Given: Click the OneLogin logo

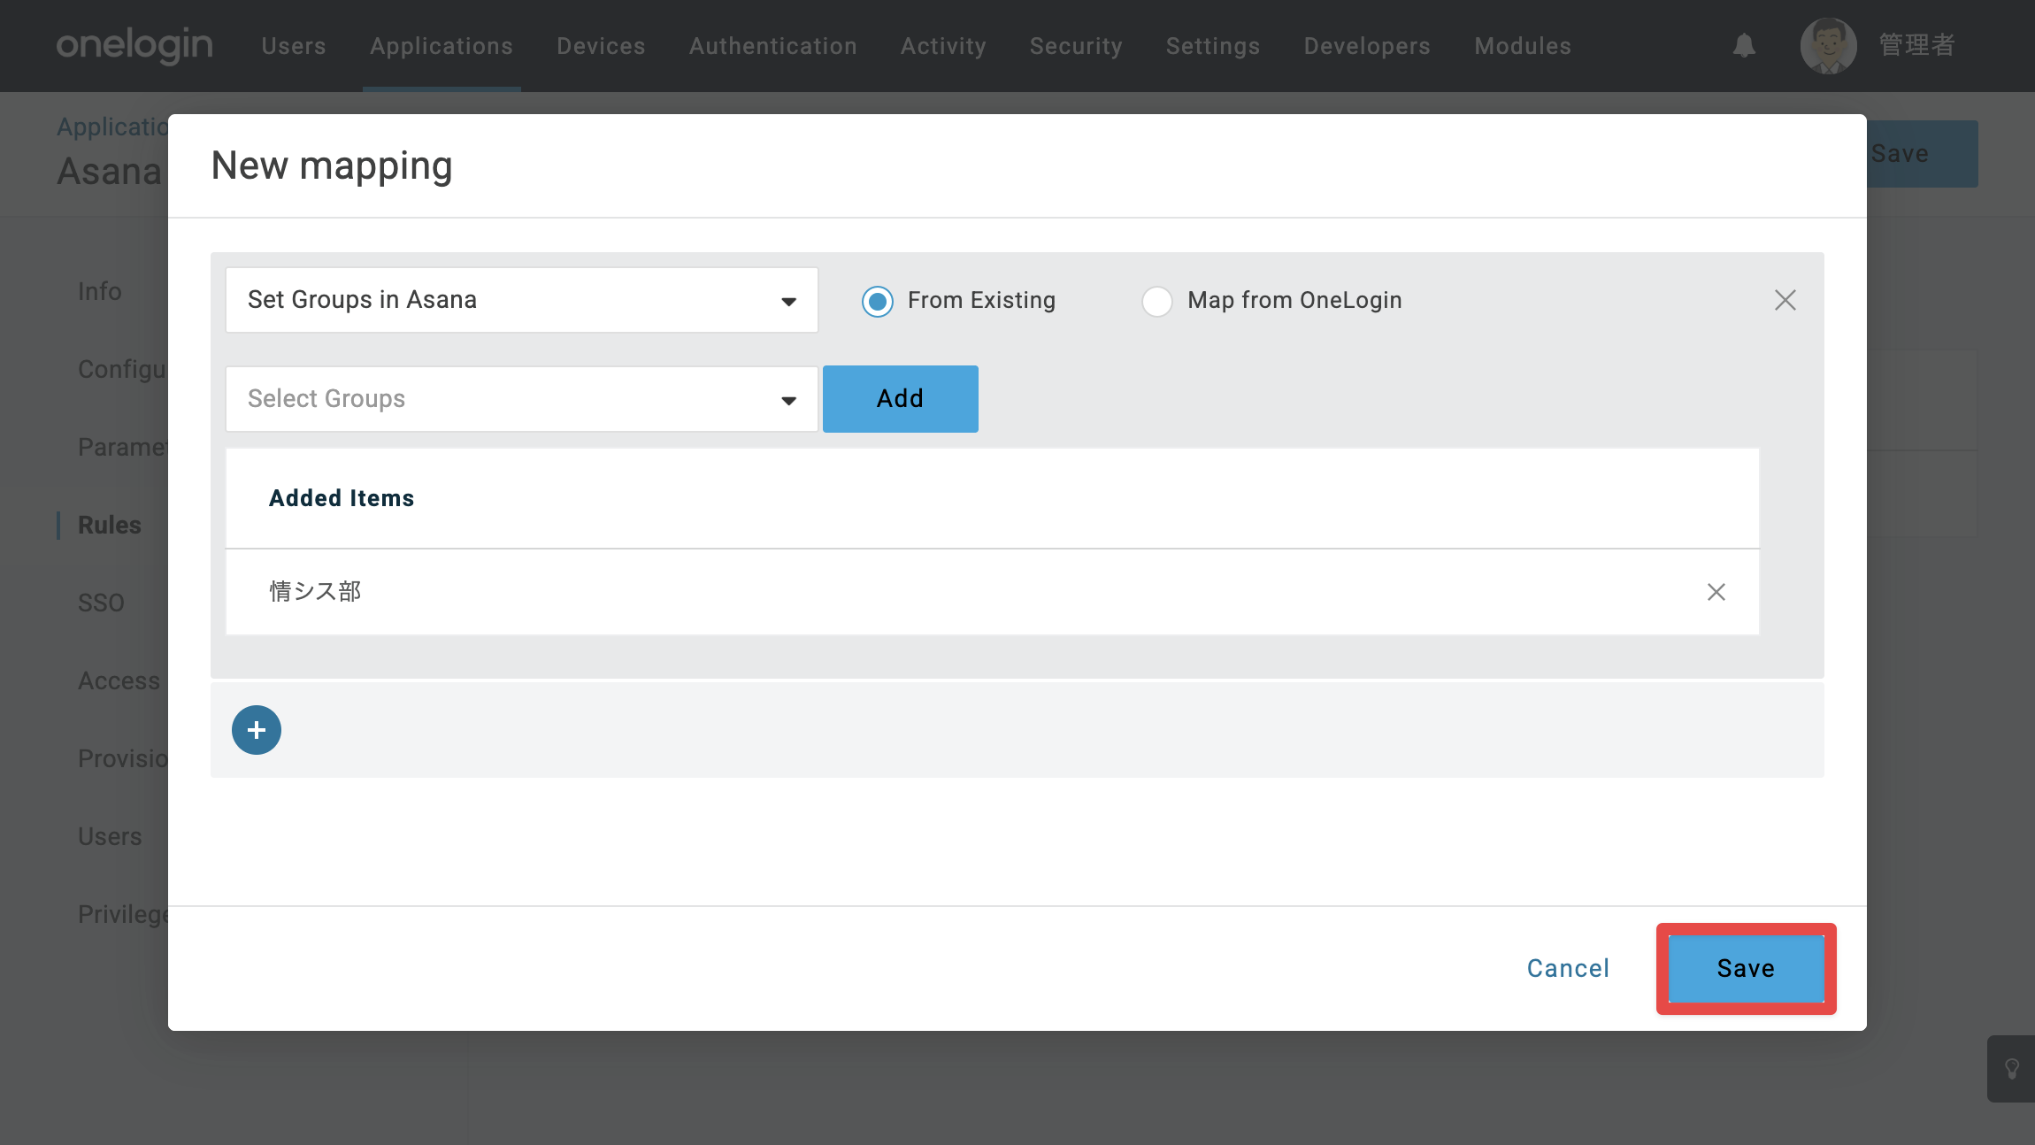Looking at the screenshot, I should [x=134, y=45].
